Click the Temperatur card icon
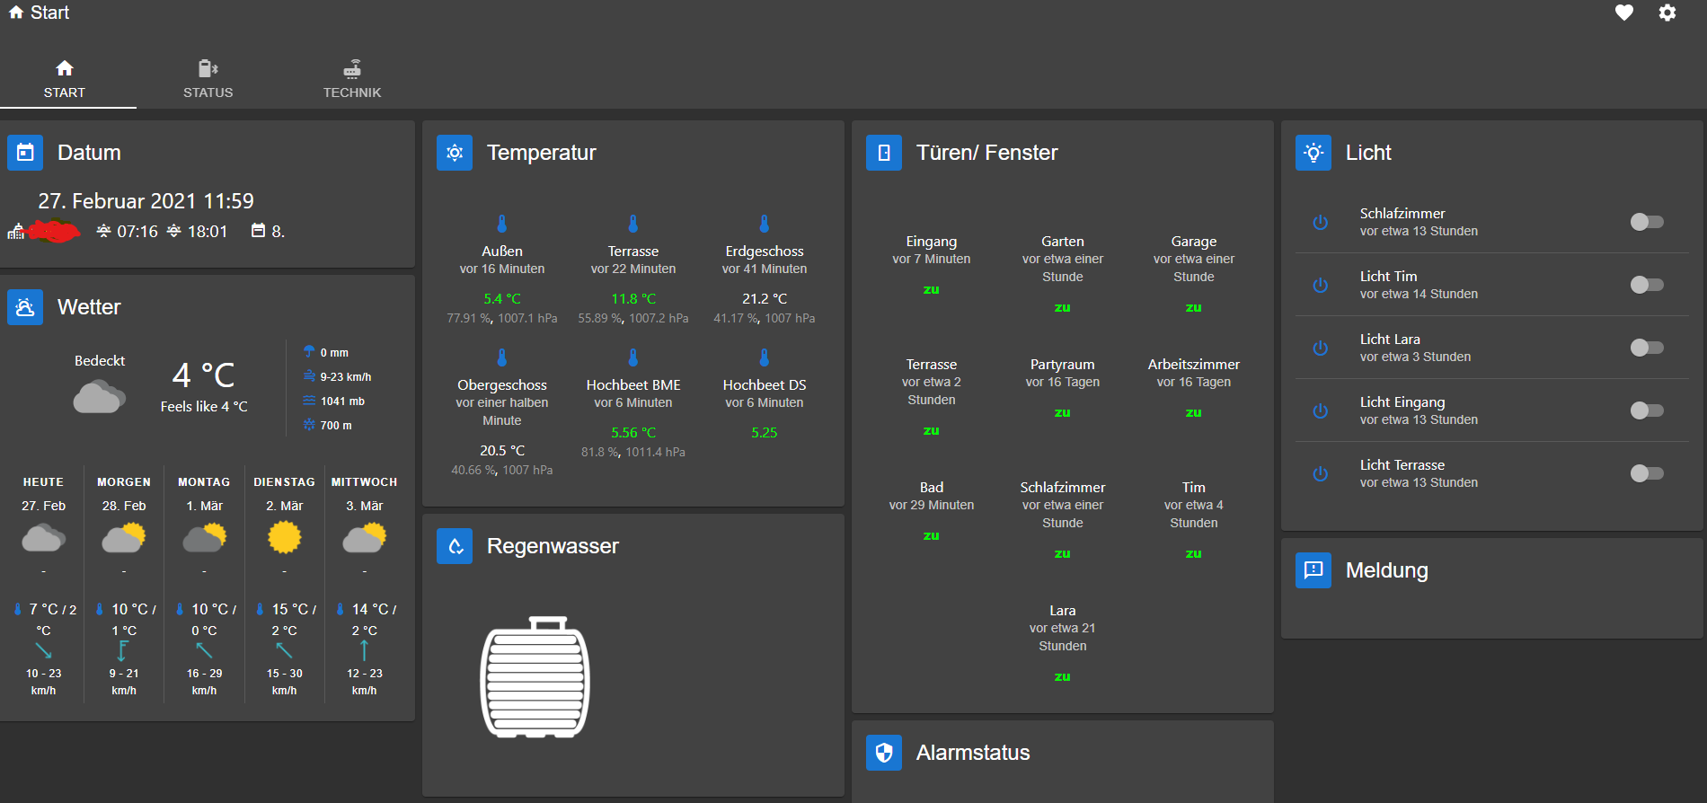This screenshot has width=1707, height=803. 455,153
